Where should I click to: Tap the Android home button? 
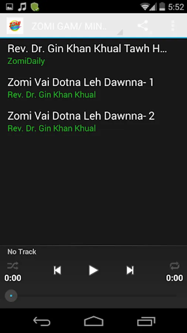click(x=93, y=321)
